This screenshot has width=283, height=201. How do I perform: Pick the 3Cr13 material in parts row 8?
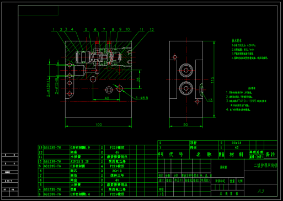(x=117, y=171)
